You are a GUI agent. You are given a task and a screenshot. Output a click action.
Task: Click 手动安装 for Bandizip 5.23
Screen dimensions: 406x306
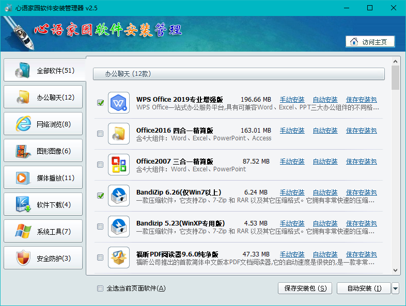292,223
